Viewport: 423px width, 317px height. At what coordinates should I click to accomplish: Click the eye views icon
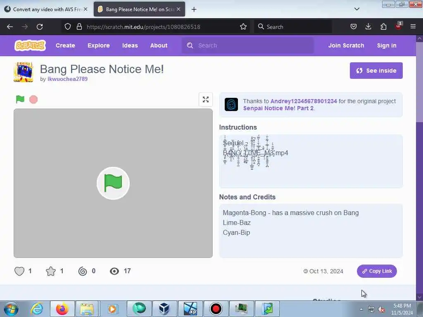point(114,271)
